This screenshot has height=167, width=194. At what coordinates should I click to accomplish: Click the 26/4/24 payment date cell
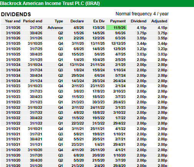119,81
